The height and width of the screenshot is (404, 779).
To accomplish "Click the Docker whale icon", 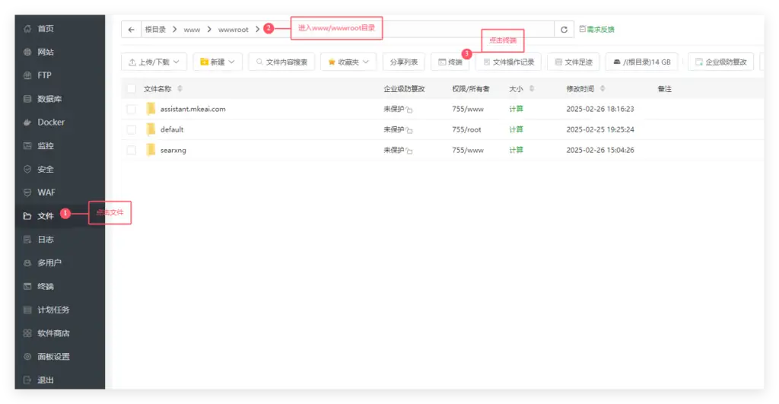I will 27,122.
